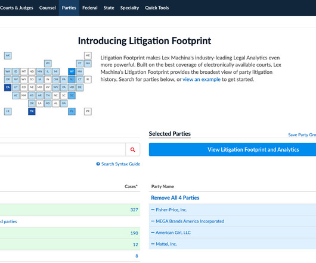Select the OR tile on map

point(8,79)
